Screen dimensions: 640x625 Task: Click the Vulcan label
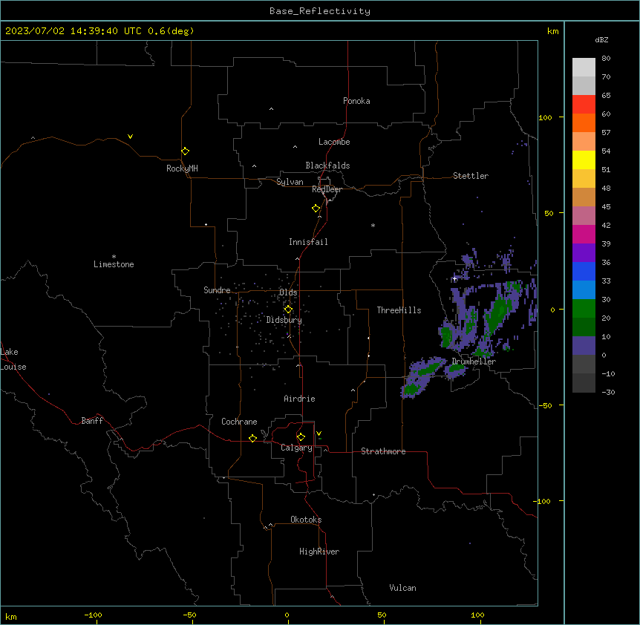(402, 588)
